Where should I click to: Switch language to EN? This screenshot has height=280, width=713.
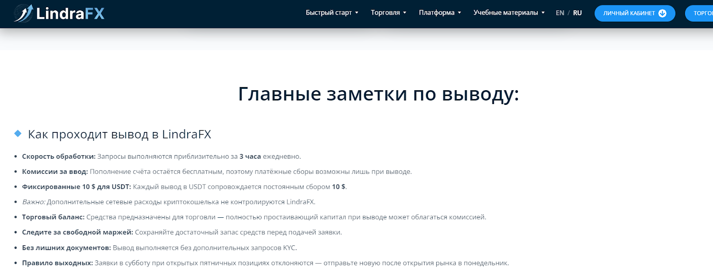point(560,13)
